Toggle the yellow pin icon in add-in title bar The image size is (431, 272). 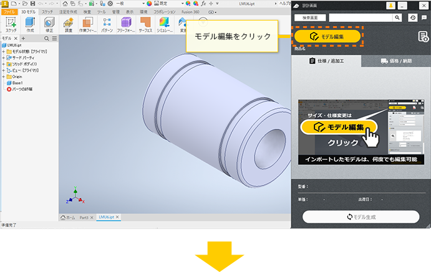click(x=390, y=6)
